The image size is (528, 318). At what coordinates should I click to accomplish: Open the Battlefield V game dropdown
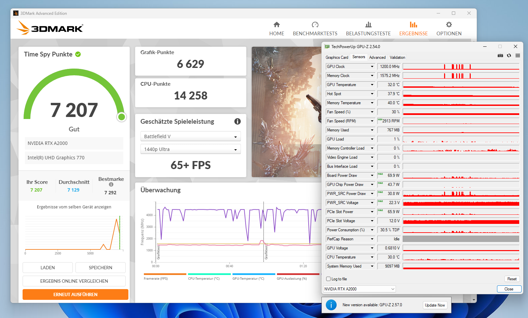point(190,136)
